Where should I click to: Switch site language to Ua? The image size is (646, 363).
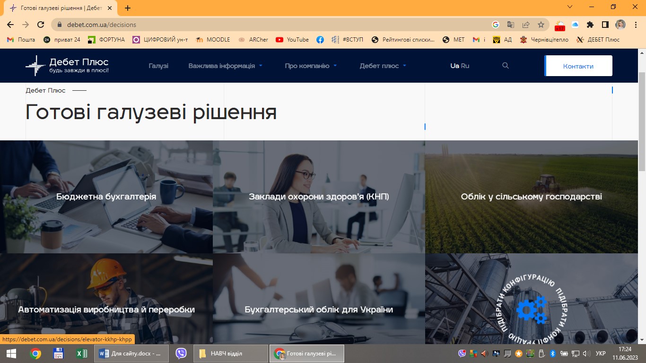coord(454,66)
